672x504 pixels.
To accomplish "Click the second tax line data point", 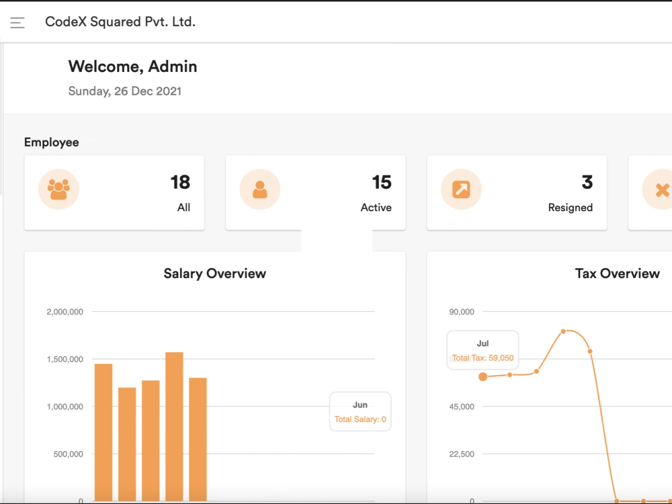I will pyautogui.click(x=509, y=374).
